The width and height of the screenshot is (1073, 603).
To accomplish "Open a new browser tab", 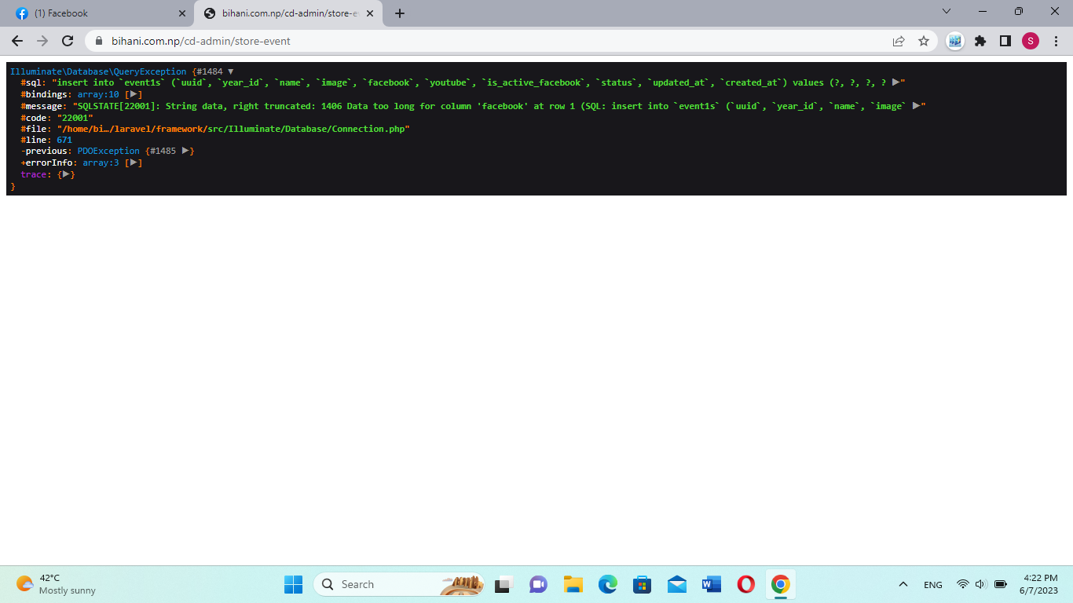I will (x=400, y=13).
